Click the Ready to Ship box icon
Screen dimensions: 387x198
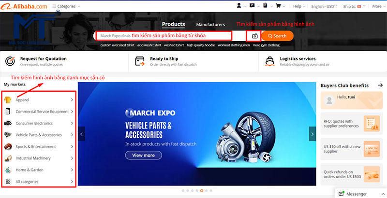pyautogui.click(x=140, y=61)
